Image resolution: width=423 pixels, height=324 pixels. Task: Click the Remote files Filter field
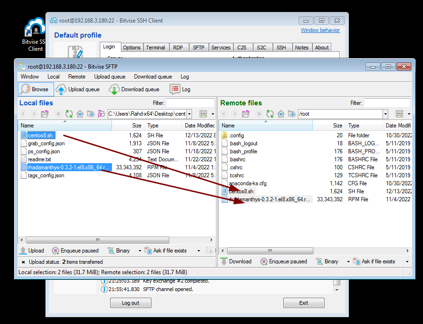pyautogui.click(x=387, y=103)
